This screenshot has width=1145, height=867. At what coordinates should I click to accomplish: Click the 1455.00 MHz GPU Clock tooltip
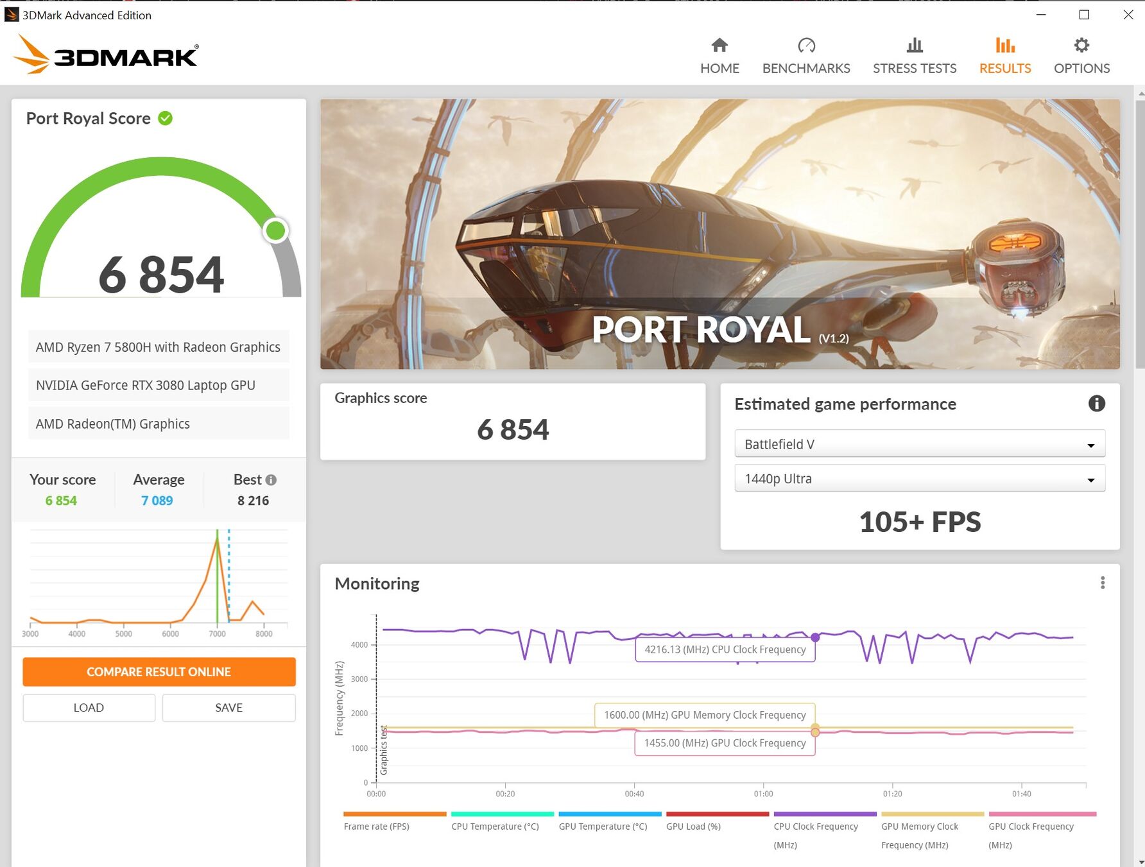click(x=725, y=743)
